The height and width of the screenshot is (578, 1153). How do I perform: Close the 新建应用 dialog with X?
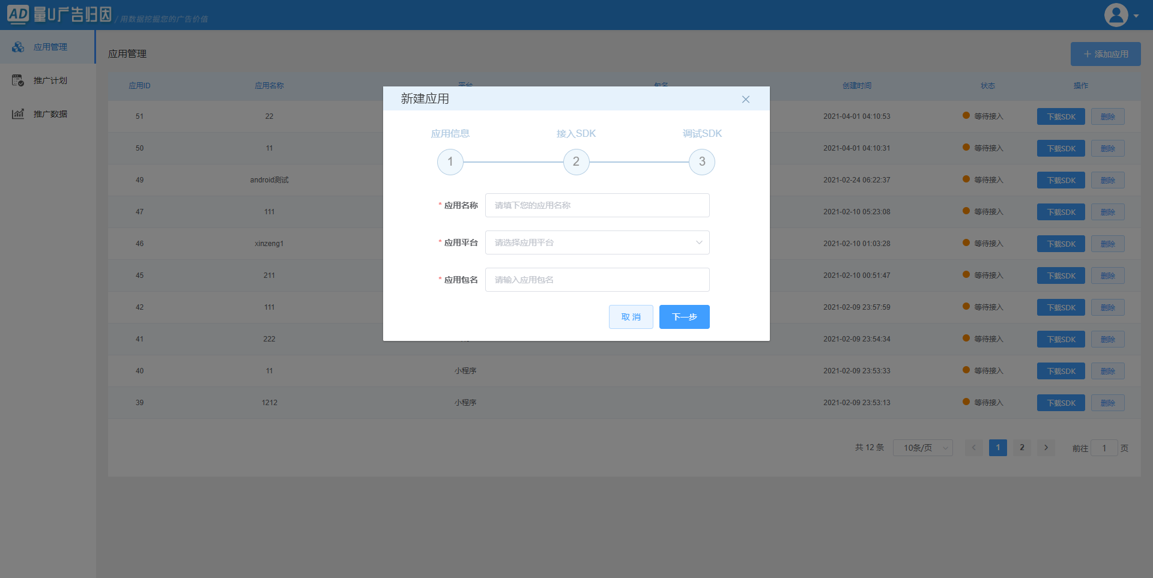745,100
